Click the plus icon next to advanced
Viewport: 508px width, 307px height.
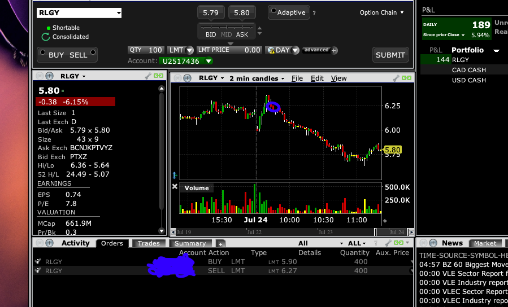[335, 50]
